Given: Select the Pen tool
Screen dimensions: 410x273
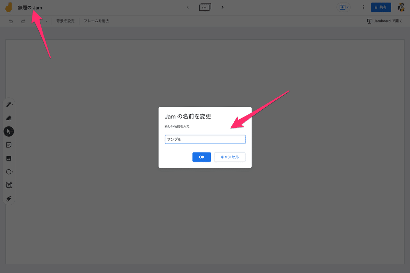Looking at the screenshot, I should coord(9,105).
